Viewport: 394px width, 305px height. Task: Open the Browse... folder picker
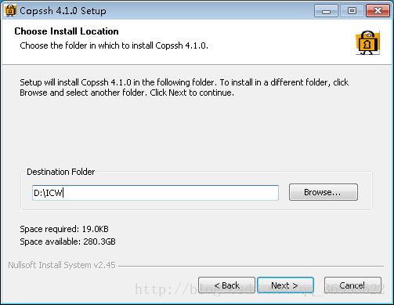pyautogui.click(x=324, y=192)
